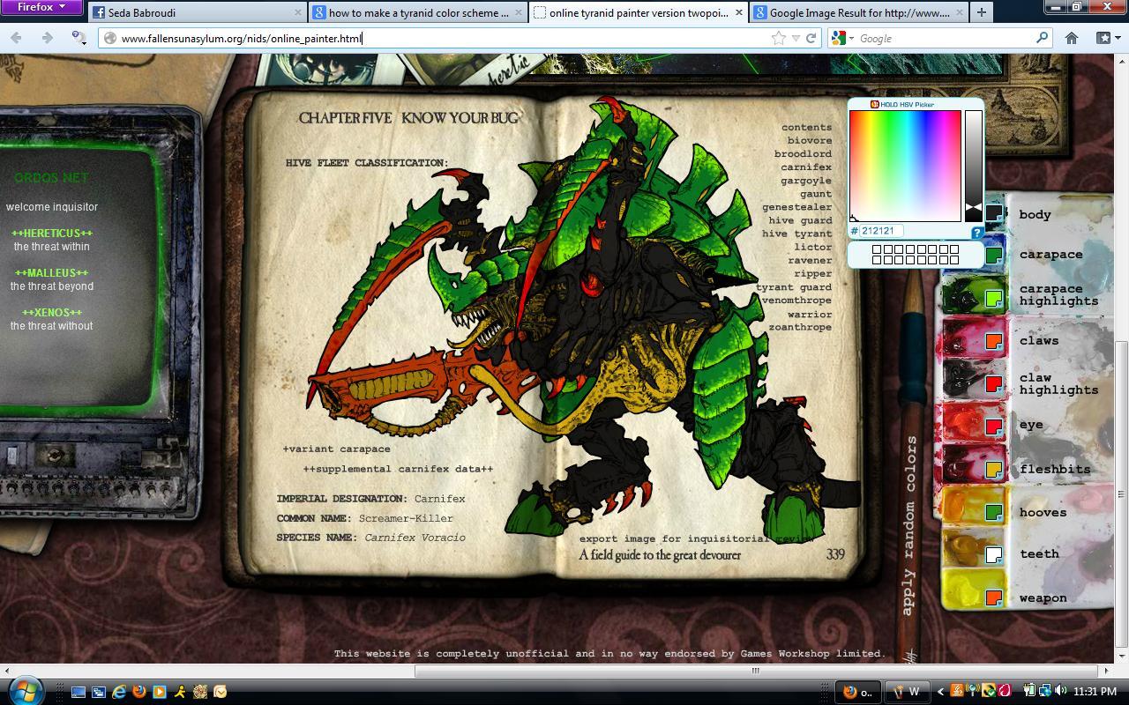Open the hooves color swatch
The width and height of the screenshot is (1129, 705).
(994, 512)
